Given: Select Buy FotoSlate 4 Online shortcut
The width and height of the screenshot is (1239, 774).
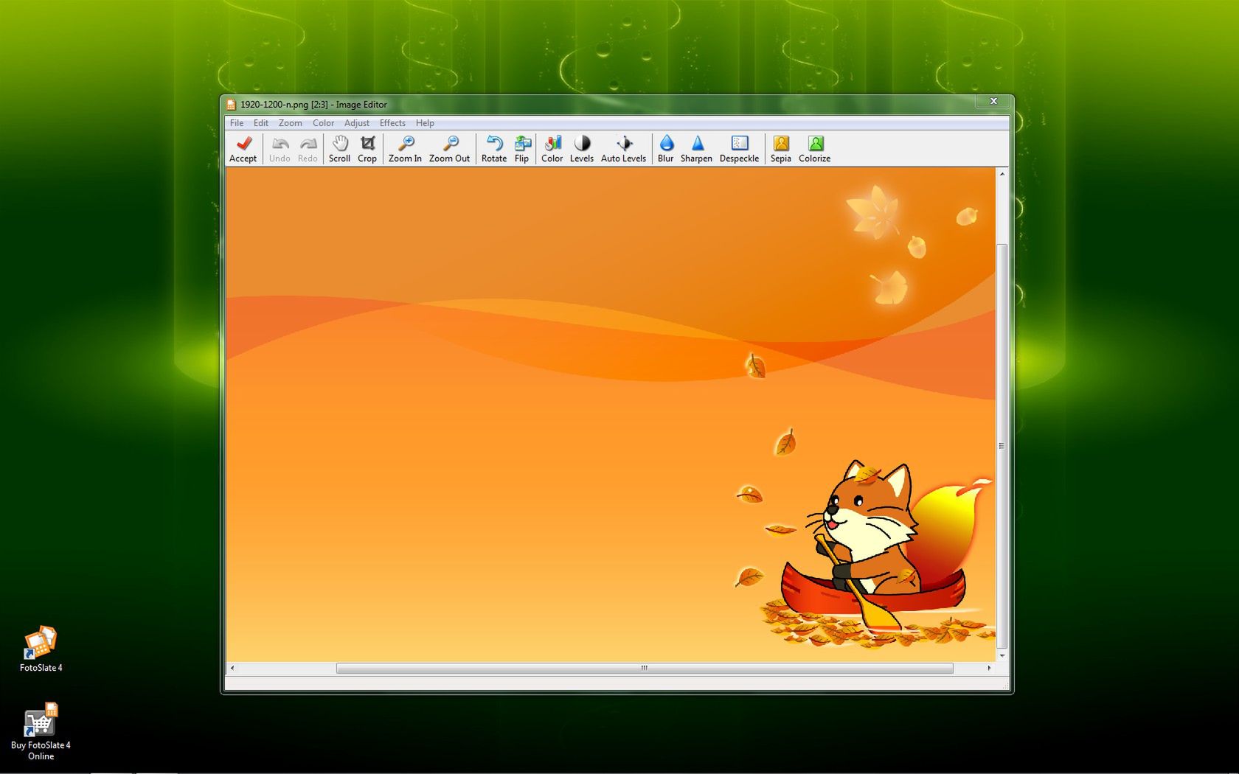Looking at the screenshot, I should pos(41,731).
